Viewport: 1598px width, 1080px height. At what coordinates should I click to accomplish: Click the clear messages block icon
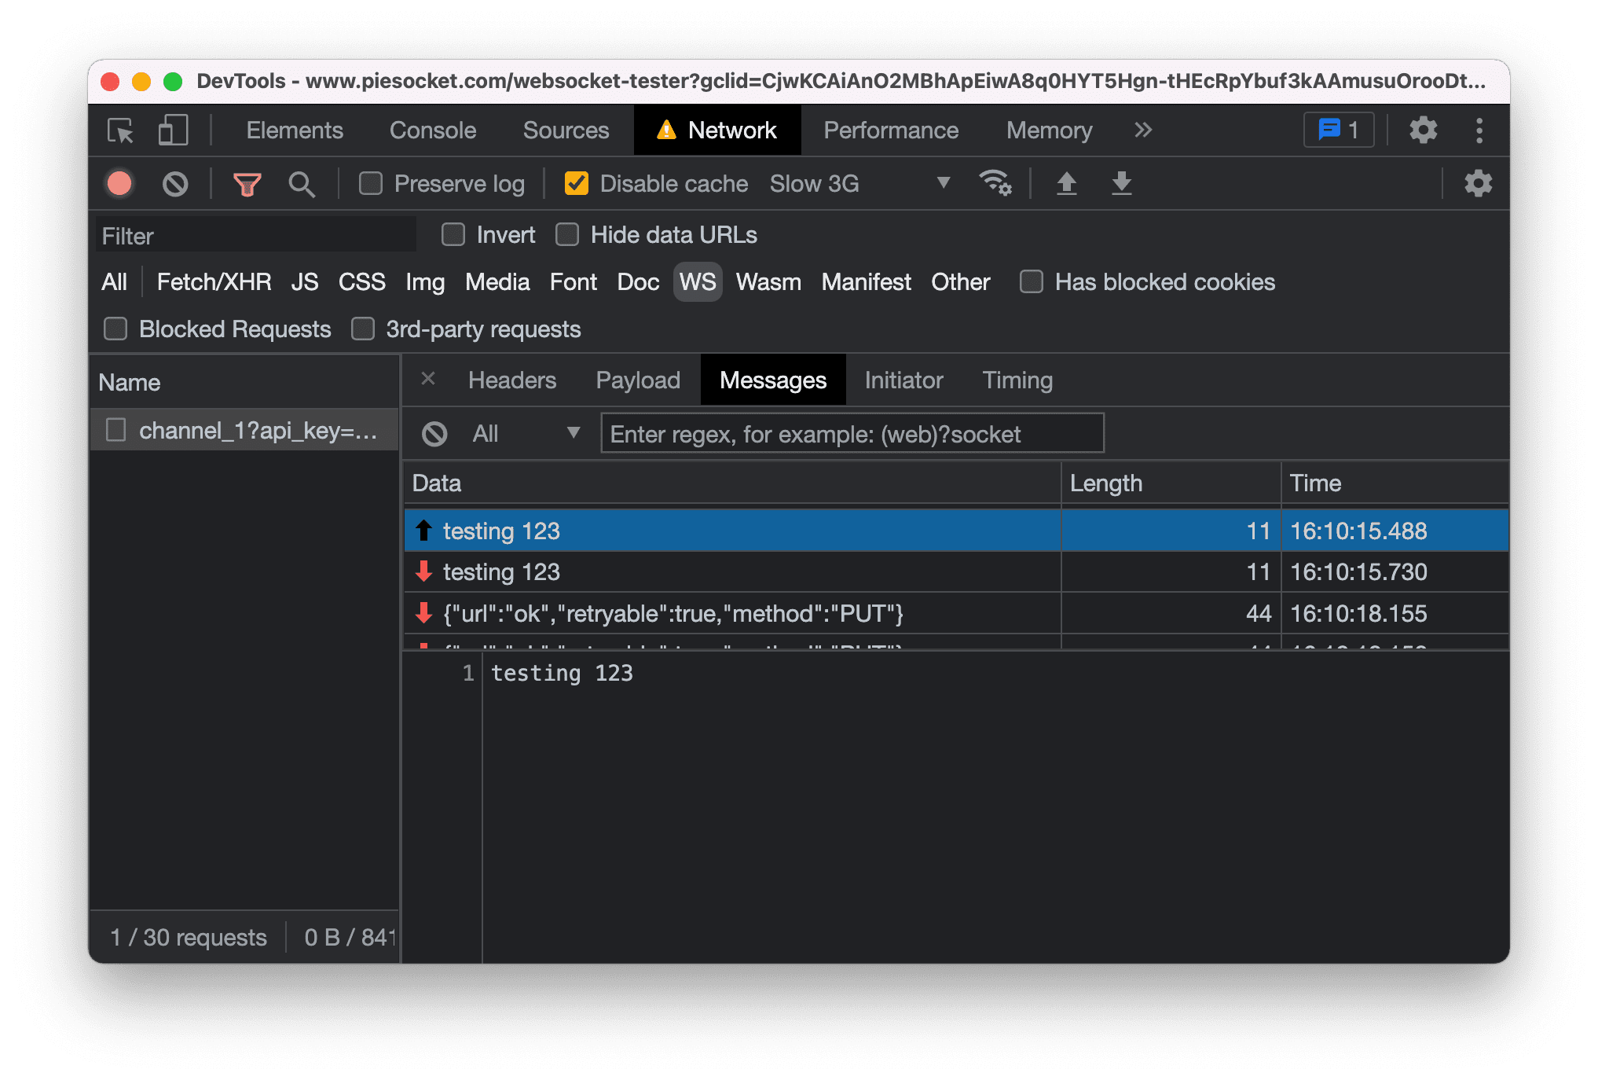(431, 434)
